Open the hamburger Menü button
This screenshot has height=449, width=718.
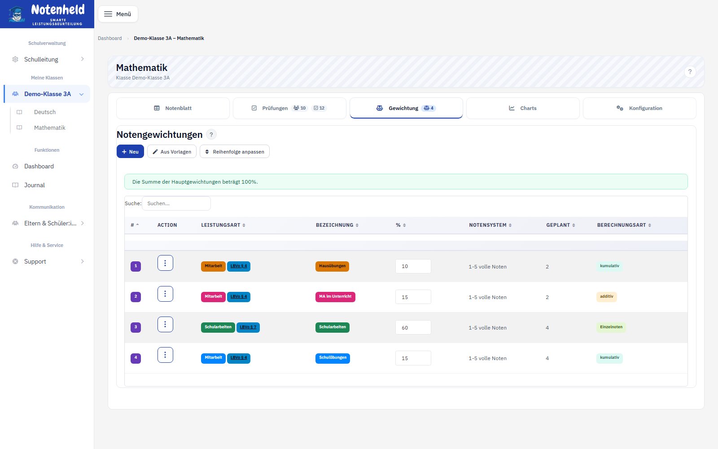pyautogui.click(x=118, y=14)
